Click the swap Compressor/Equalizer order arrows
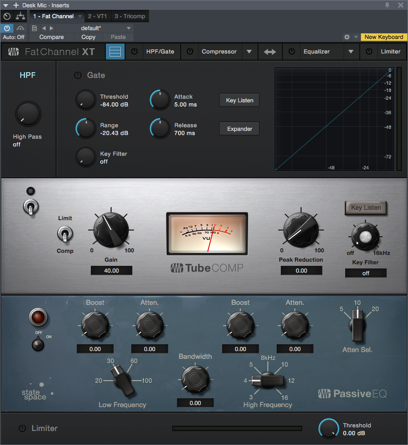This screenshot has height=445, width=408. (270, 52)
